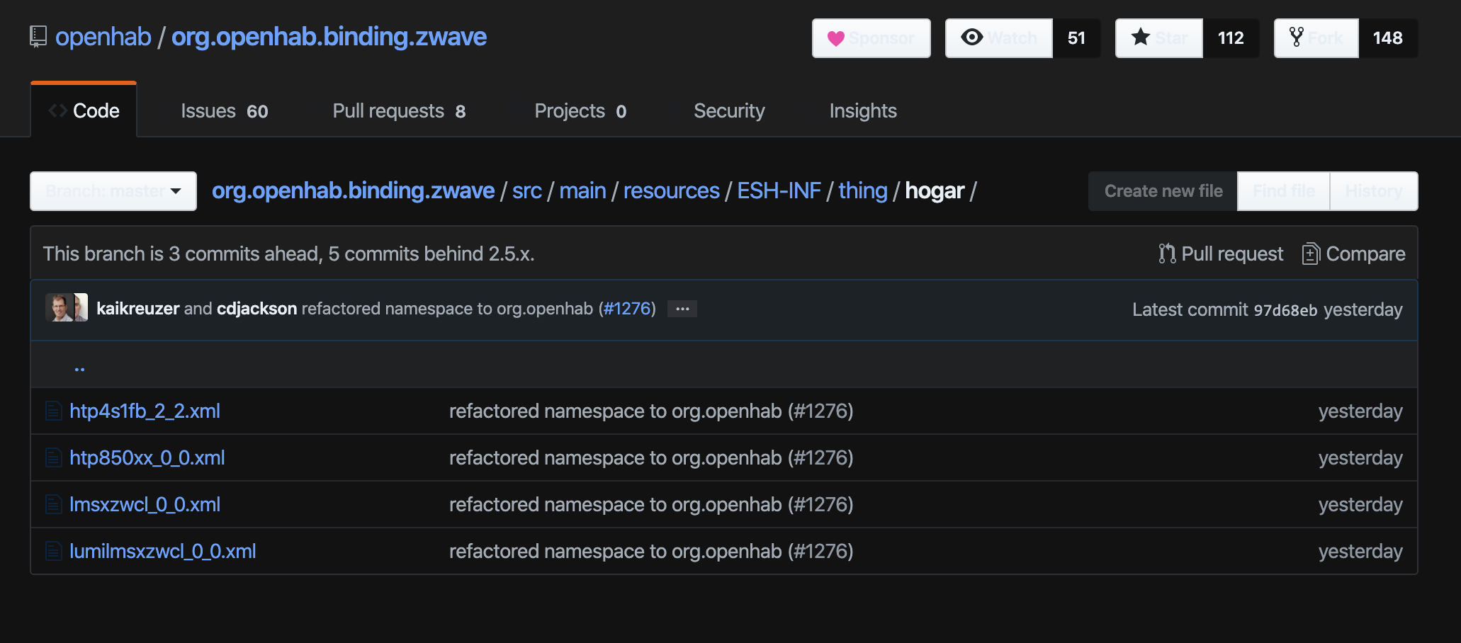Open forks count 148
Image resolution: width=1461 pixels, height=643 pixels.
1388,38
